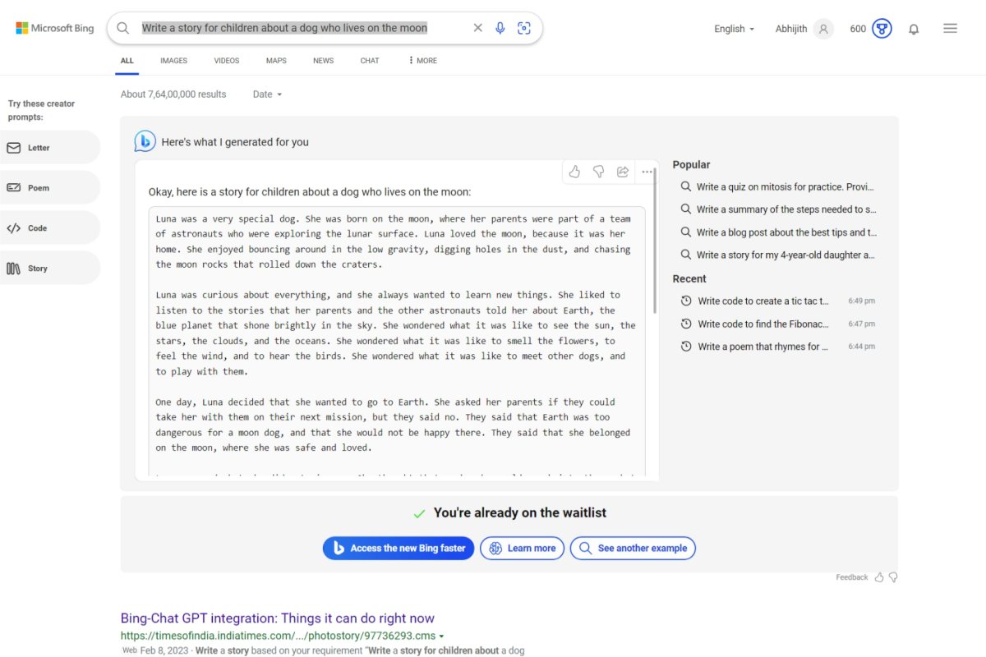Open the English language dropdown
The image size is (986, 657).
click(734, 29)
